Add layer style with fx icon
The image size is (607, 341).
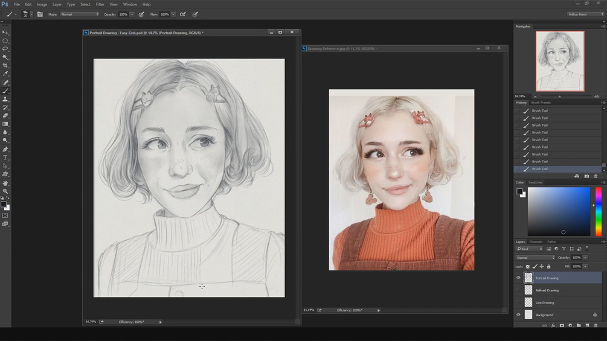pyautogui.click(x=553, y=325)
